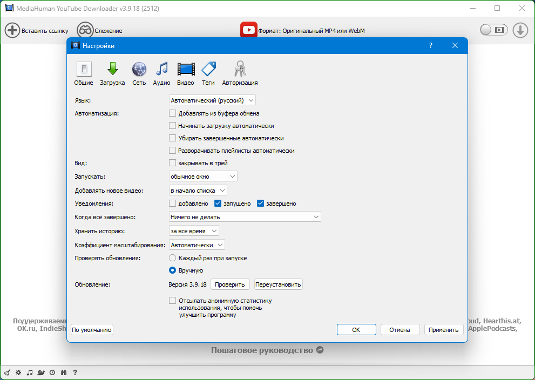Click the download all arrow icon
This screenshot has width=535, height=380.
point(520,30)
